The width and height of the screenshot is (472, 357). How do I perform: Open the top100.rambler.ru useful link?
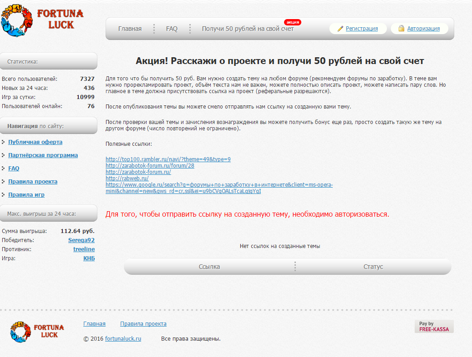[x=168, y=159]
